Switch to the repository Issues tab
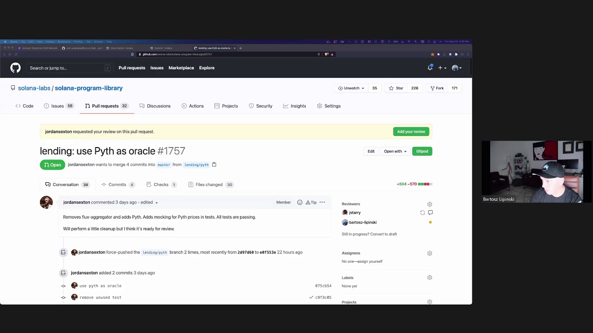This screenshot has height=333, width=593. 58,106
